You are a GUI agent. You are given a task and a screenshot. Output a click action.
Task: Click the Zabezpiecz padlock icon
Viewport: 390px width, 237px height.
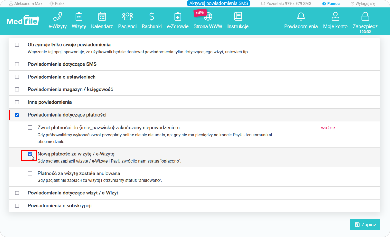(365, 16)
